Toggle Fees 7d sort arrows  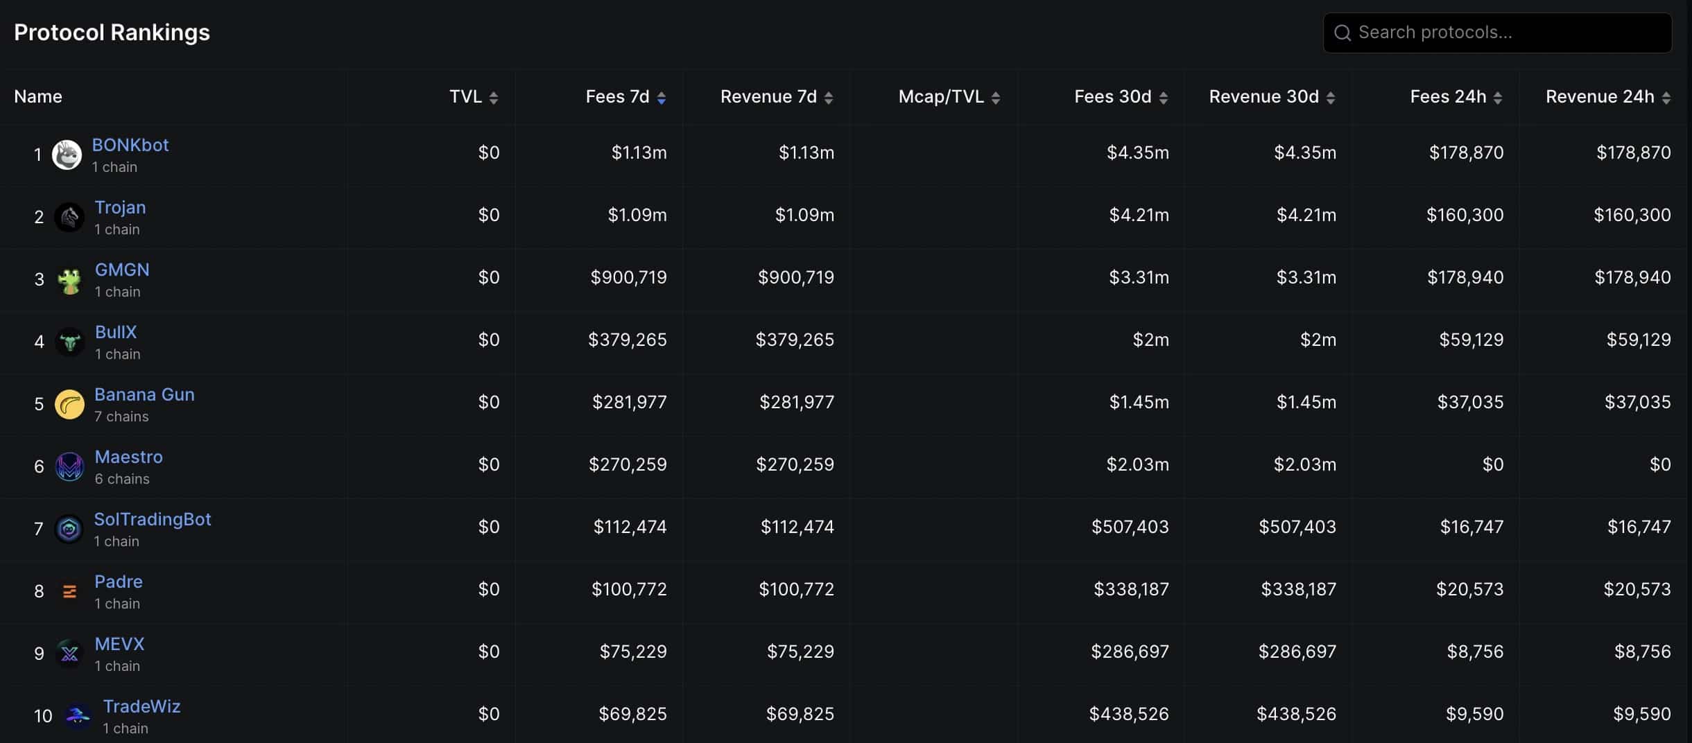click(662, 98)
